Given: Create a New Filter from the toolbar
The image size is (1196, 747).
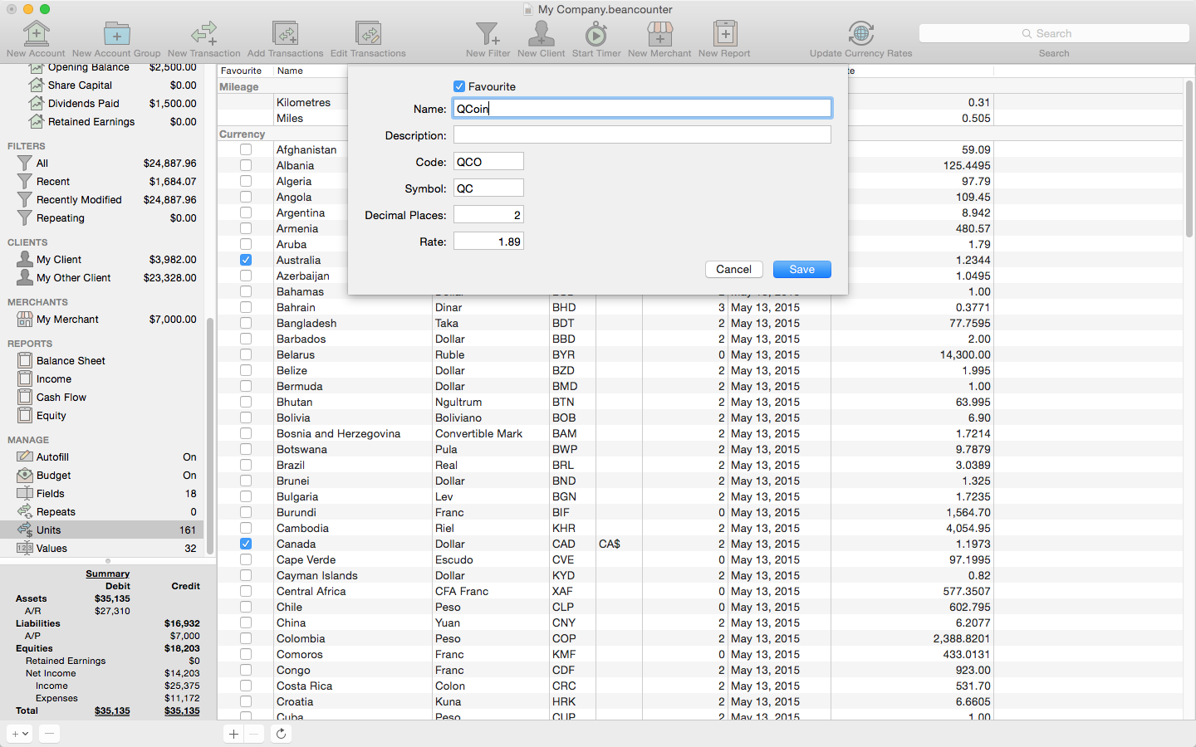Looking at the screenshot, I should pyautogui.click(x=488, y=34).
